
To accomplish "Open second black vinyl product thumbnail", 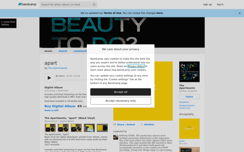I will click(x=63, y=128).
